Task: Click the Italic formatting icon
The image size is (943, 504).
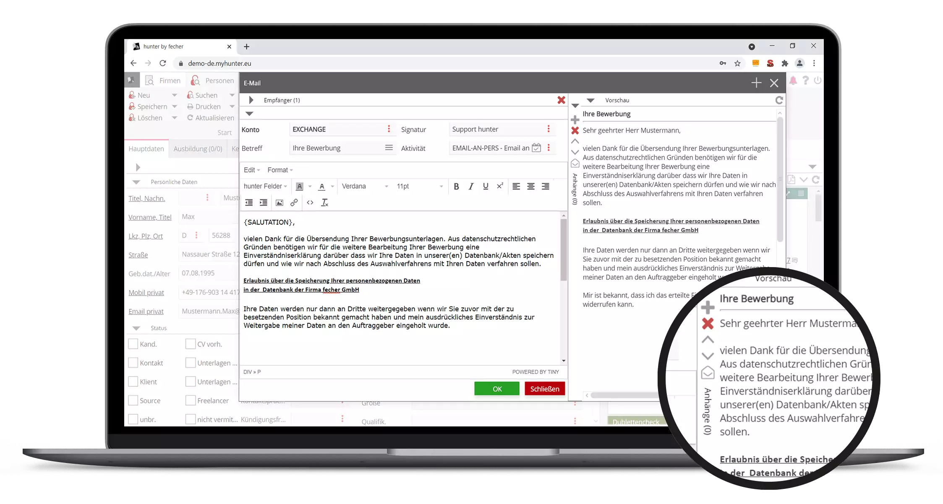Action: (470, 186)
